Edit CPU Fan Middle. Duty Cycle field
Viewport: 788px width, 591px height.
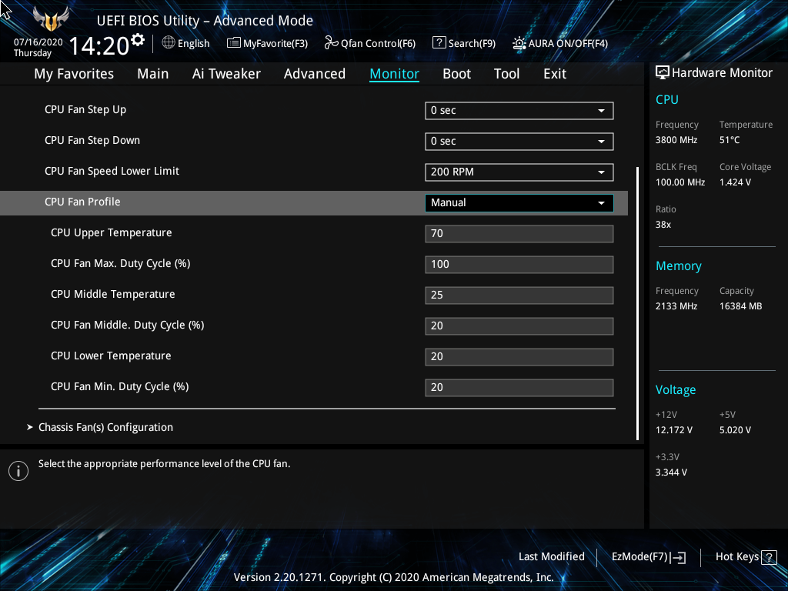point(519,326)
